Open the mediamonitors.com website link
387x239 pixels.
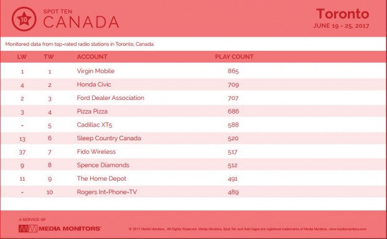tap(347, 229)
